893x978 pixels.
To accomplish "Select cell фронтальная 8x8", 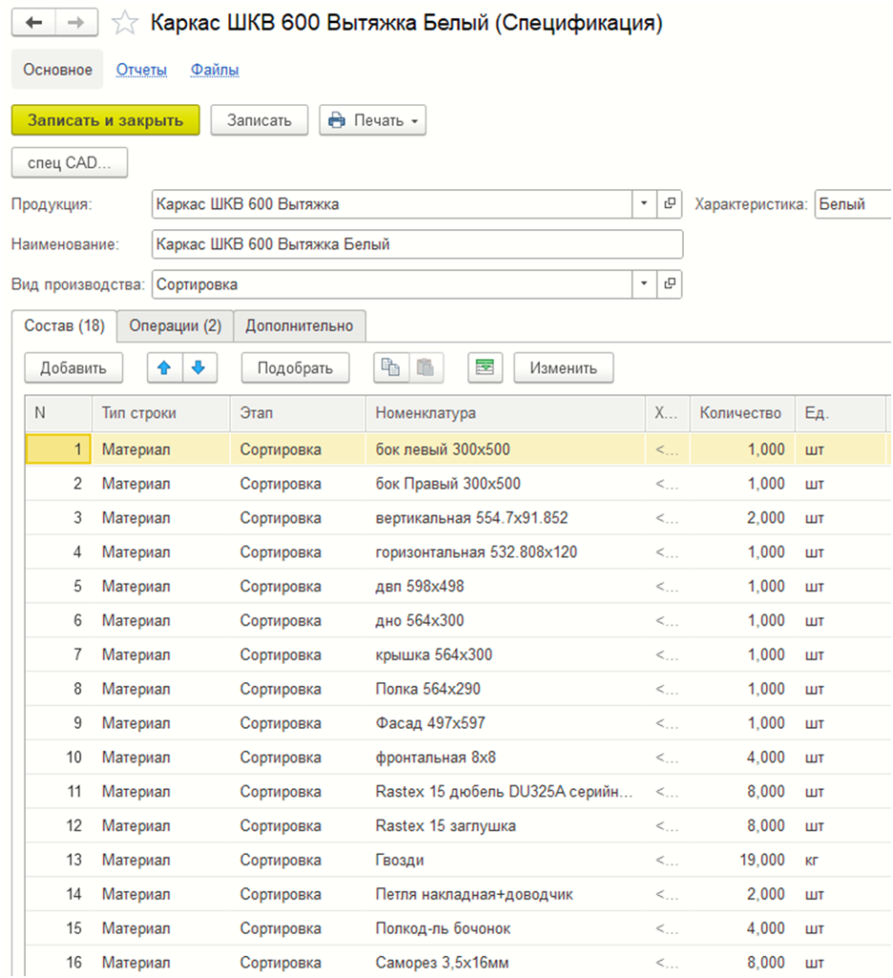I will click(505, 757).
